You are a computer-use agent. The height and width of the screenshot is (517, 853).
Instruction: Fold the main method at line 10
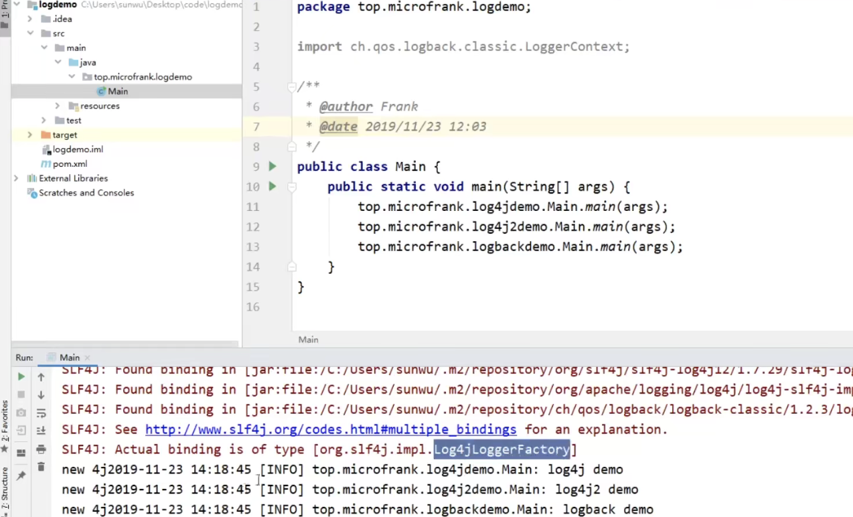[291, 187]
